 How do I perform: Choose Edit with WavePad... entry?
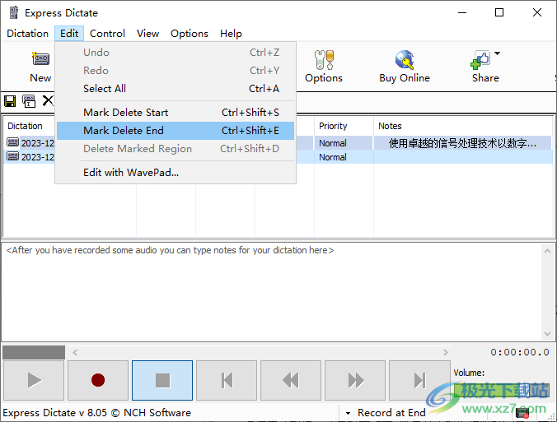(176, 173)
